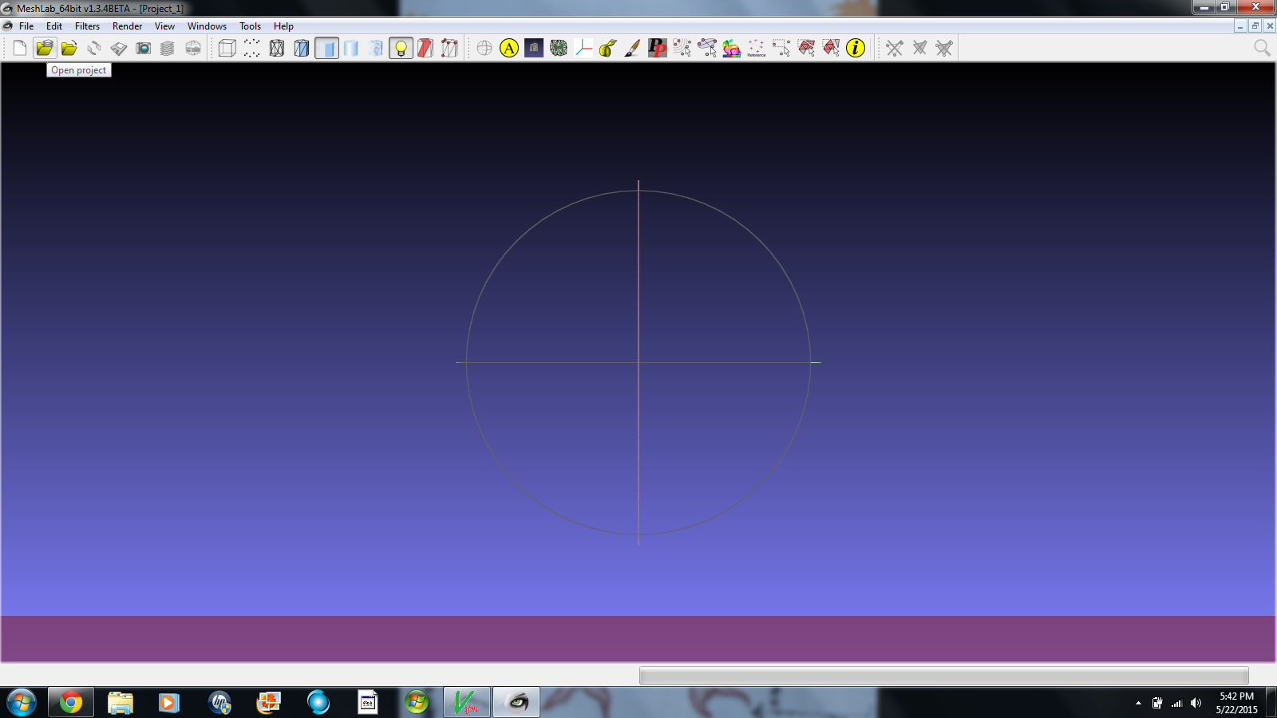Open the Help menu

click(284, 26)
